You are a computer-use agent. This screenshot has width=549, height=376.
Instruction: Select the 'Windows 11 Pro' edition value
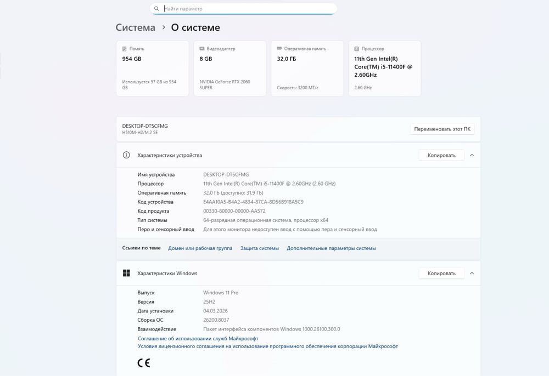[221, 293]
